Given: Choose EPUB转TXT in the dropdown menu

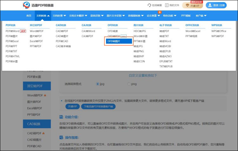Looking at the screenshot, I should (x=166, y=61).
